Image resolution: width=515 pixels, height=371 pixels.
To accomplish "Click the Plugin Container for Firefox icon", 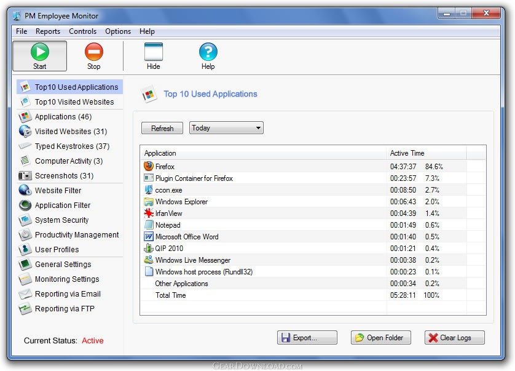I will [x=149, y=178].
